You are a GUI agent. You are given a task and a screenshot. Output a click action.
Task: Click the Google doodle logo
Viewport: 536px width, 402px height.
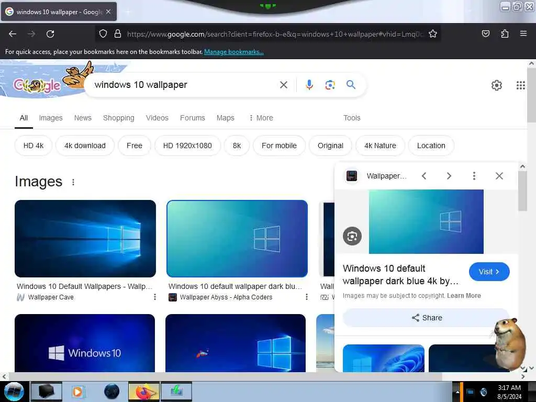click(x=37, y=85)
